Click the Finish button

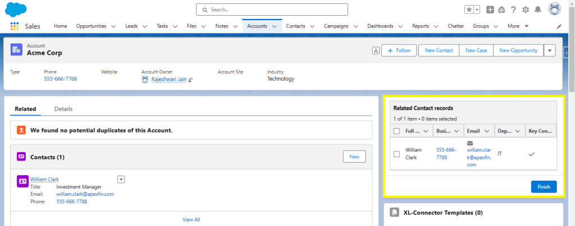point(544,187)
